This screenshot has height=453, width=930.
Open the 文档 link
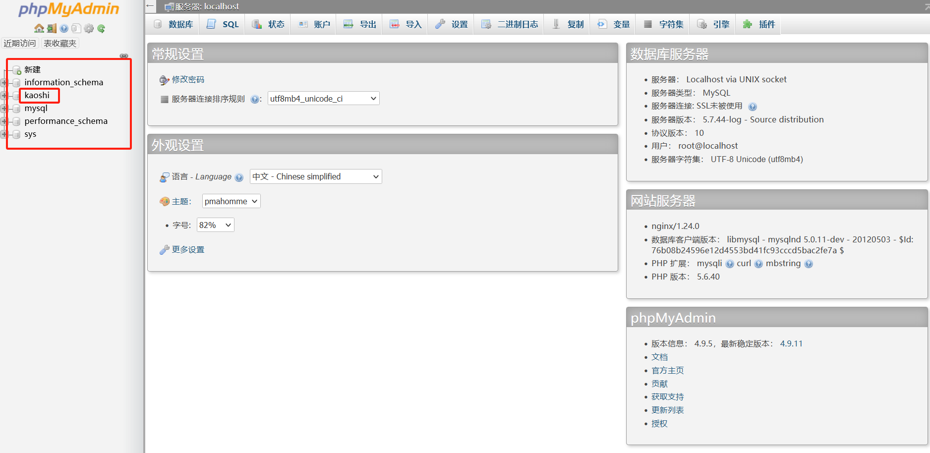click(x=659, y=357)
